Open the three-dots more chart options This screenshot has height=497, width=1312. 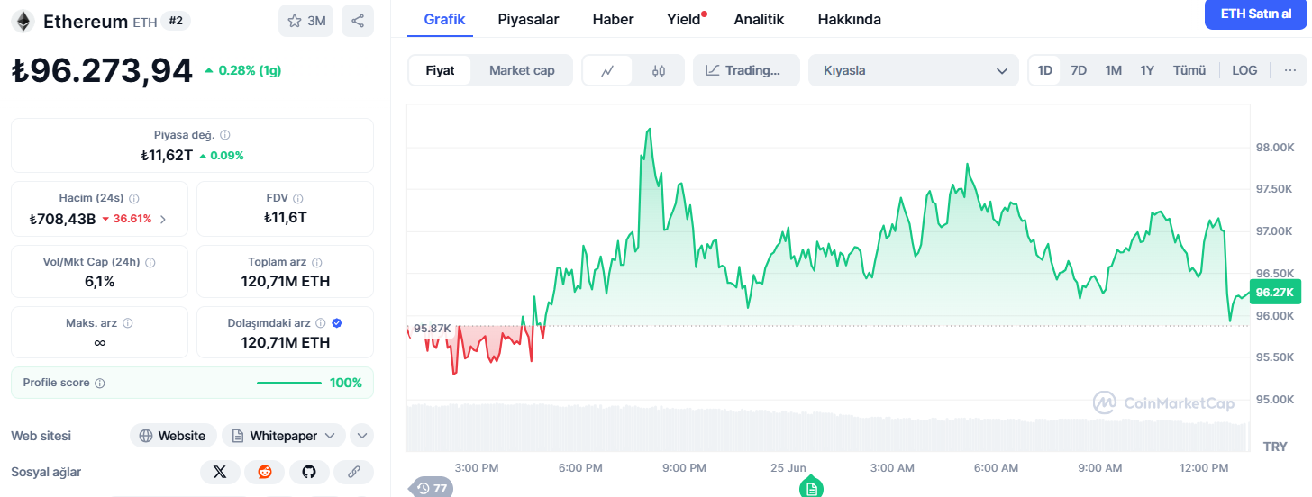(1289, 70)
